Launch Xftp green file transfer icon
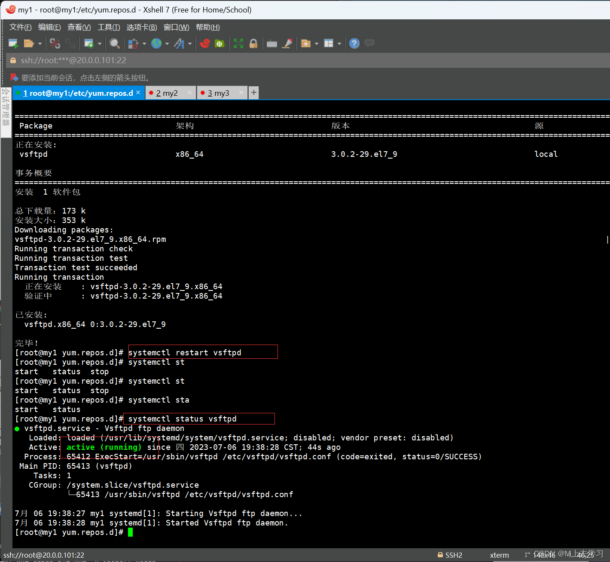The width and height of the screenshot is (610, 562). [220, 43]
